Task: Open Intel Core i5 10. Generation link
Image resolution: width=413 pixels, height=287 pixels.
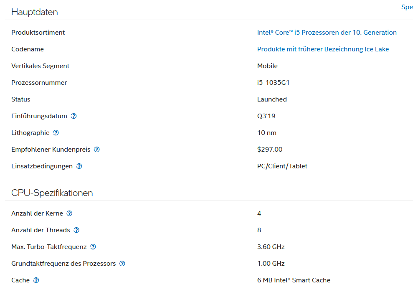Action: tap(327, 33)
